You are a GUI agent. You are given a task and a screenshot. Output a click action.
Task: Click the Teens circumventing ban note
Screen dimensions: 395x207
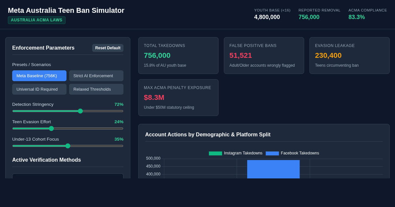click(337, 65)
